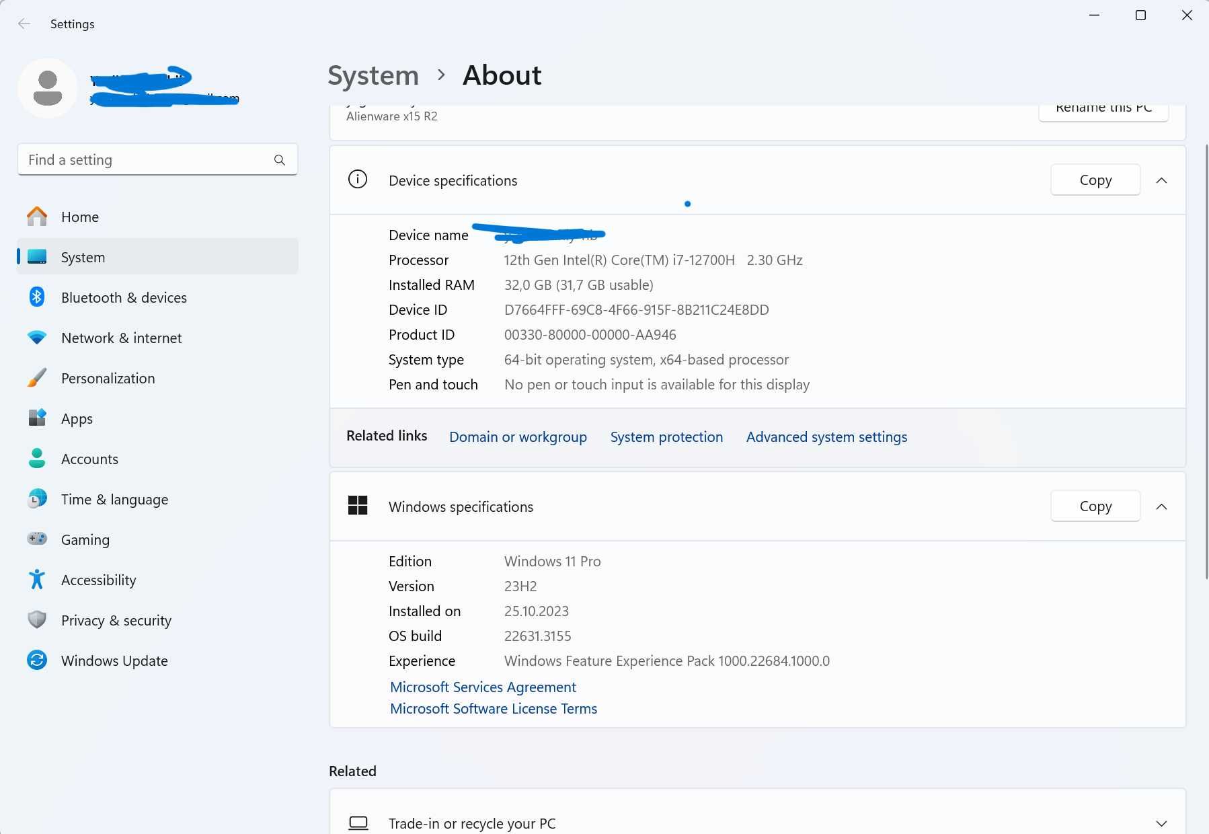Viewport: 1209px width, 834px height.
Task: Click the Windows logo beside Windows specifications
Action: [x=358, y=505]
